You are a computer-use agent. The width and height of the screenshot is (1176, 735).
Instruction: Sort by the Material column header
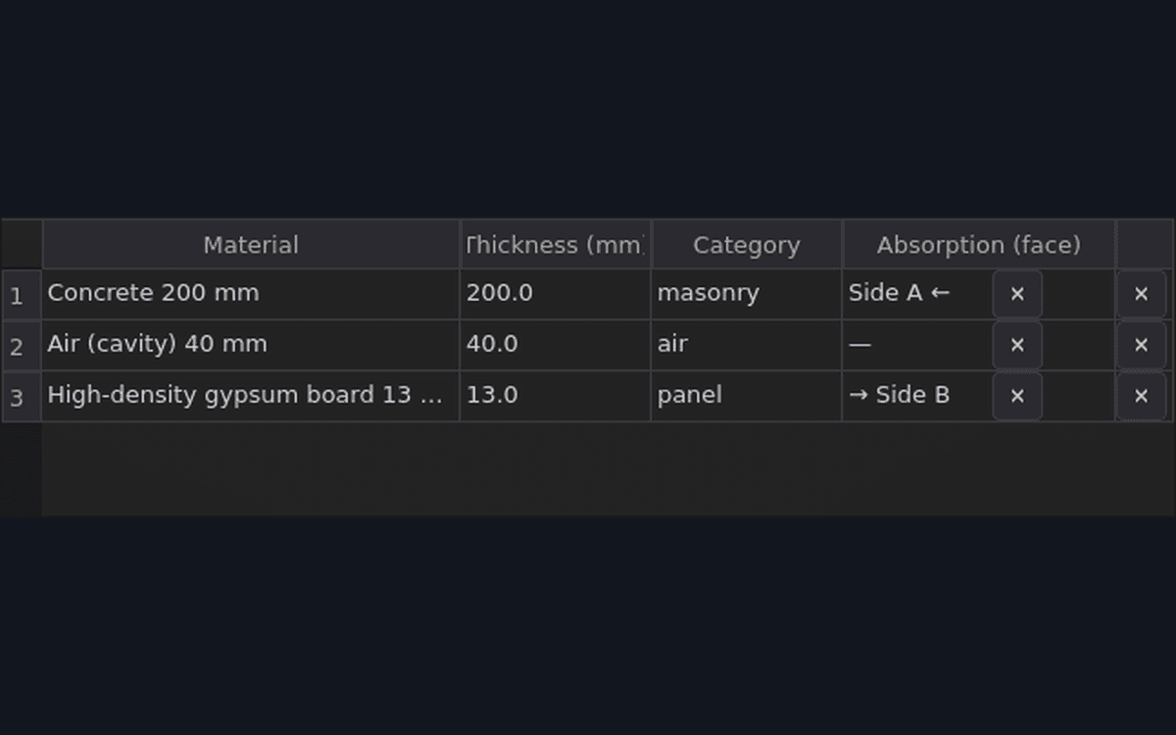point(251,245)
